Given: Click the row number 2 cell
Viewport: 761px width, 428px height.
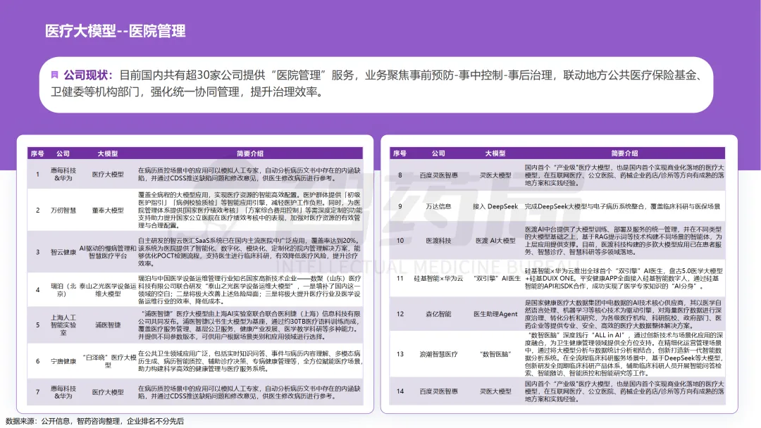Looking at the screenshot, I should click(x=38, y=210).
